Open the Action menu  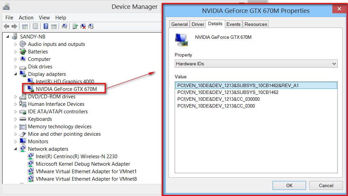point(26,18)
